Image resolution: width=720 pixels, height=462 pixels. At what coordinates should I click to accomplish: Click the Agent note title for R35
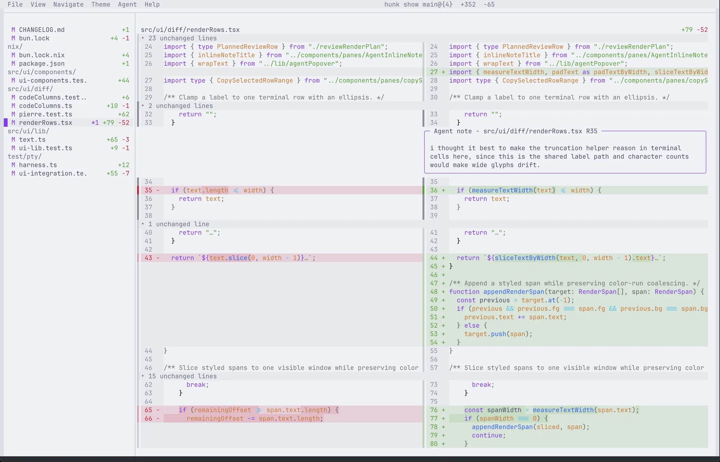coord(515,131)
